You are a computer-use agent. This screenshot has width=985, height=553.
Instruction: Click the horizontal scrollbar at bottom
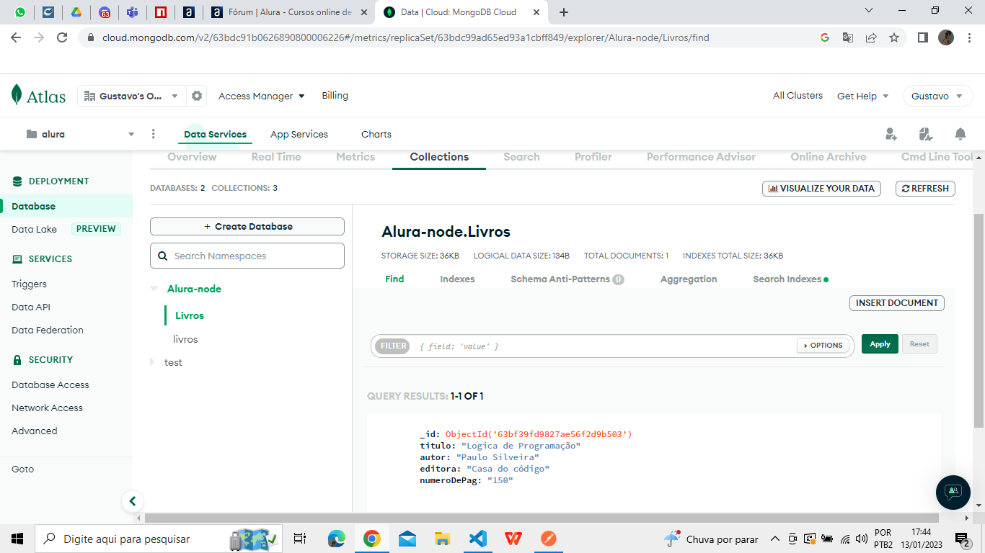[x=542, y=518]
